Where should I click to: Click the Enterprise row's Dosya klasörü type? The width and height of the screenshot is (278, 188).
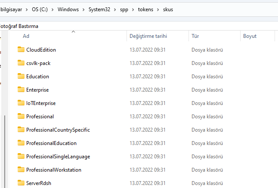click(x=207, y=90)
